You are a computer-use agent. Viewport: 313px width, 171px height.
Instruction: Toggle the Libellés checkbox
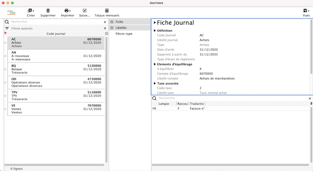click(x=112, y=28)
